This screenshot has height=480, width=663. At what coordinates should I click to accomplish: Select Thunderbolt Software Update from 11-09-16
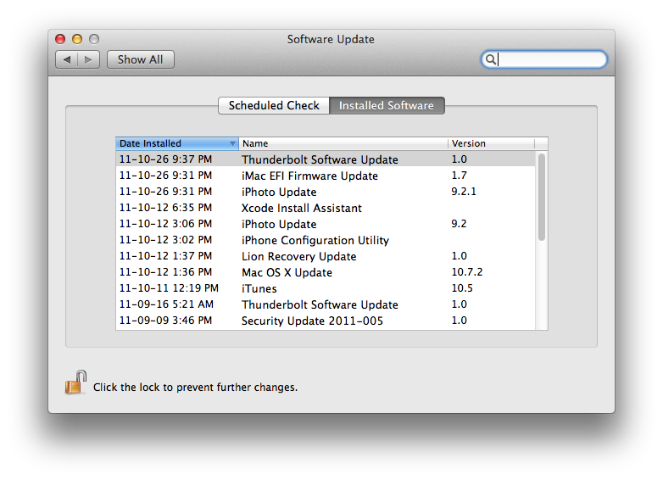[326, 304]
